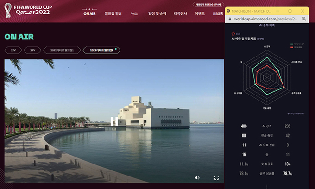
Task: Select the 2TV channel
Action: point(32,50)
